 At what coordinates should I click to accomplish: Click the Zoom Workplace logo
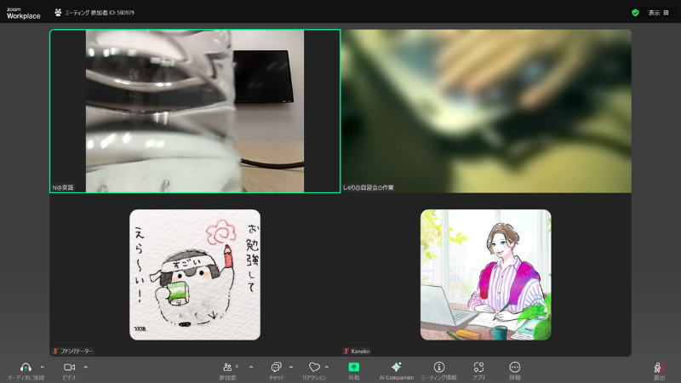coord(24,14)
